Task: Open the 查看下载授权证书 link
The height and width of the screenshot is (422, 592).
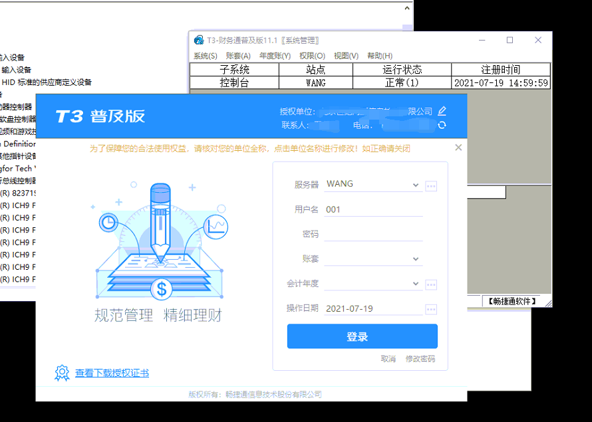Action: [x=112, y=373]
